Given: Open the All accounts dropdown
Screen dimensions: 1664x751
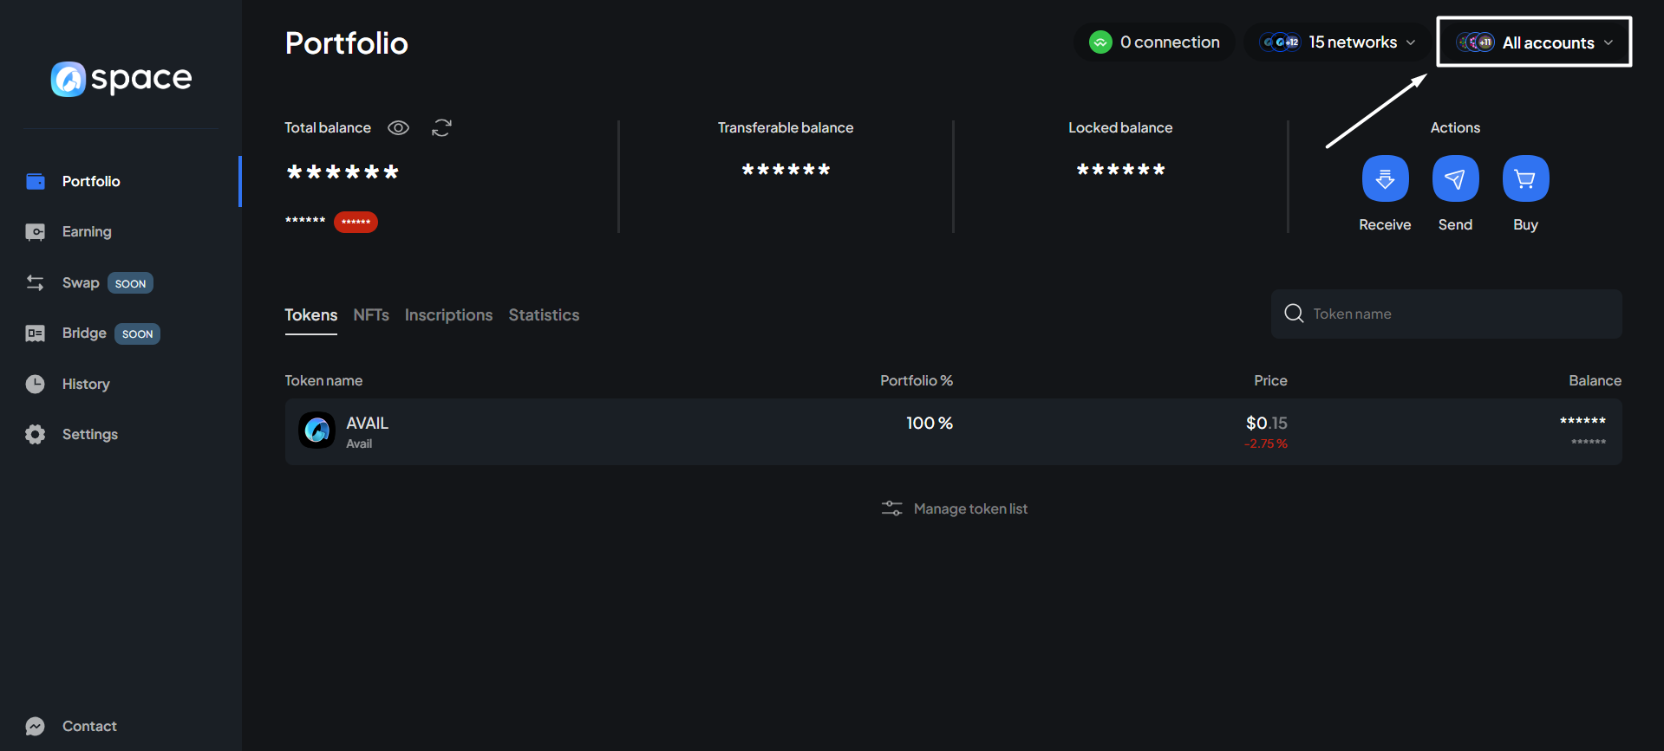Looking at the screenshot, I should tap(1534, 42).
